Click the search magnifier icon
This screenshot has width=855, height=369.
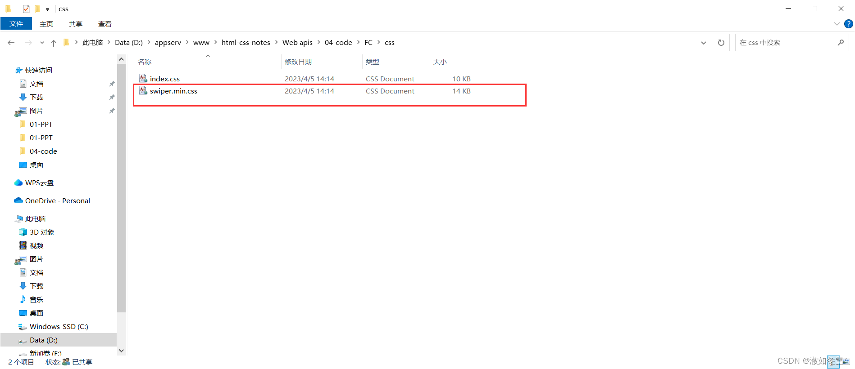point(841,43)
